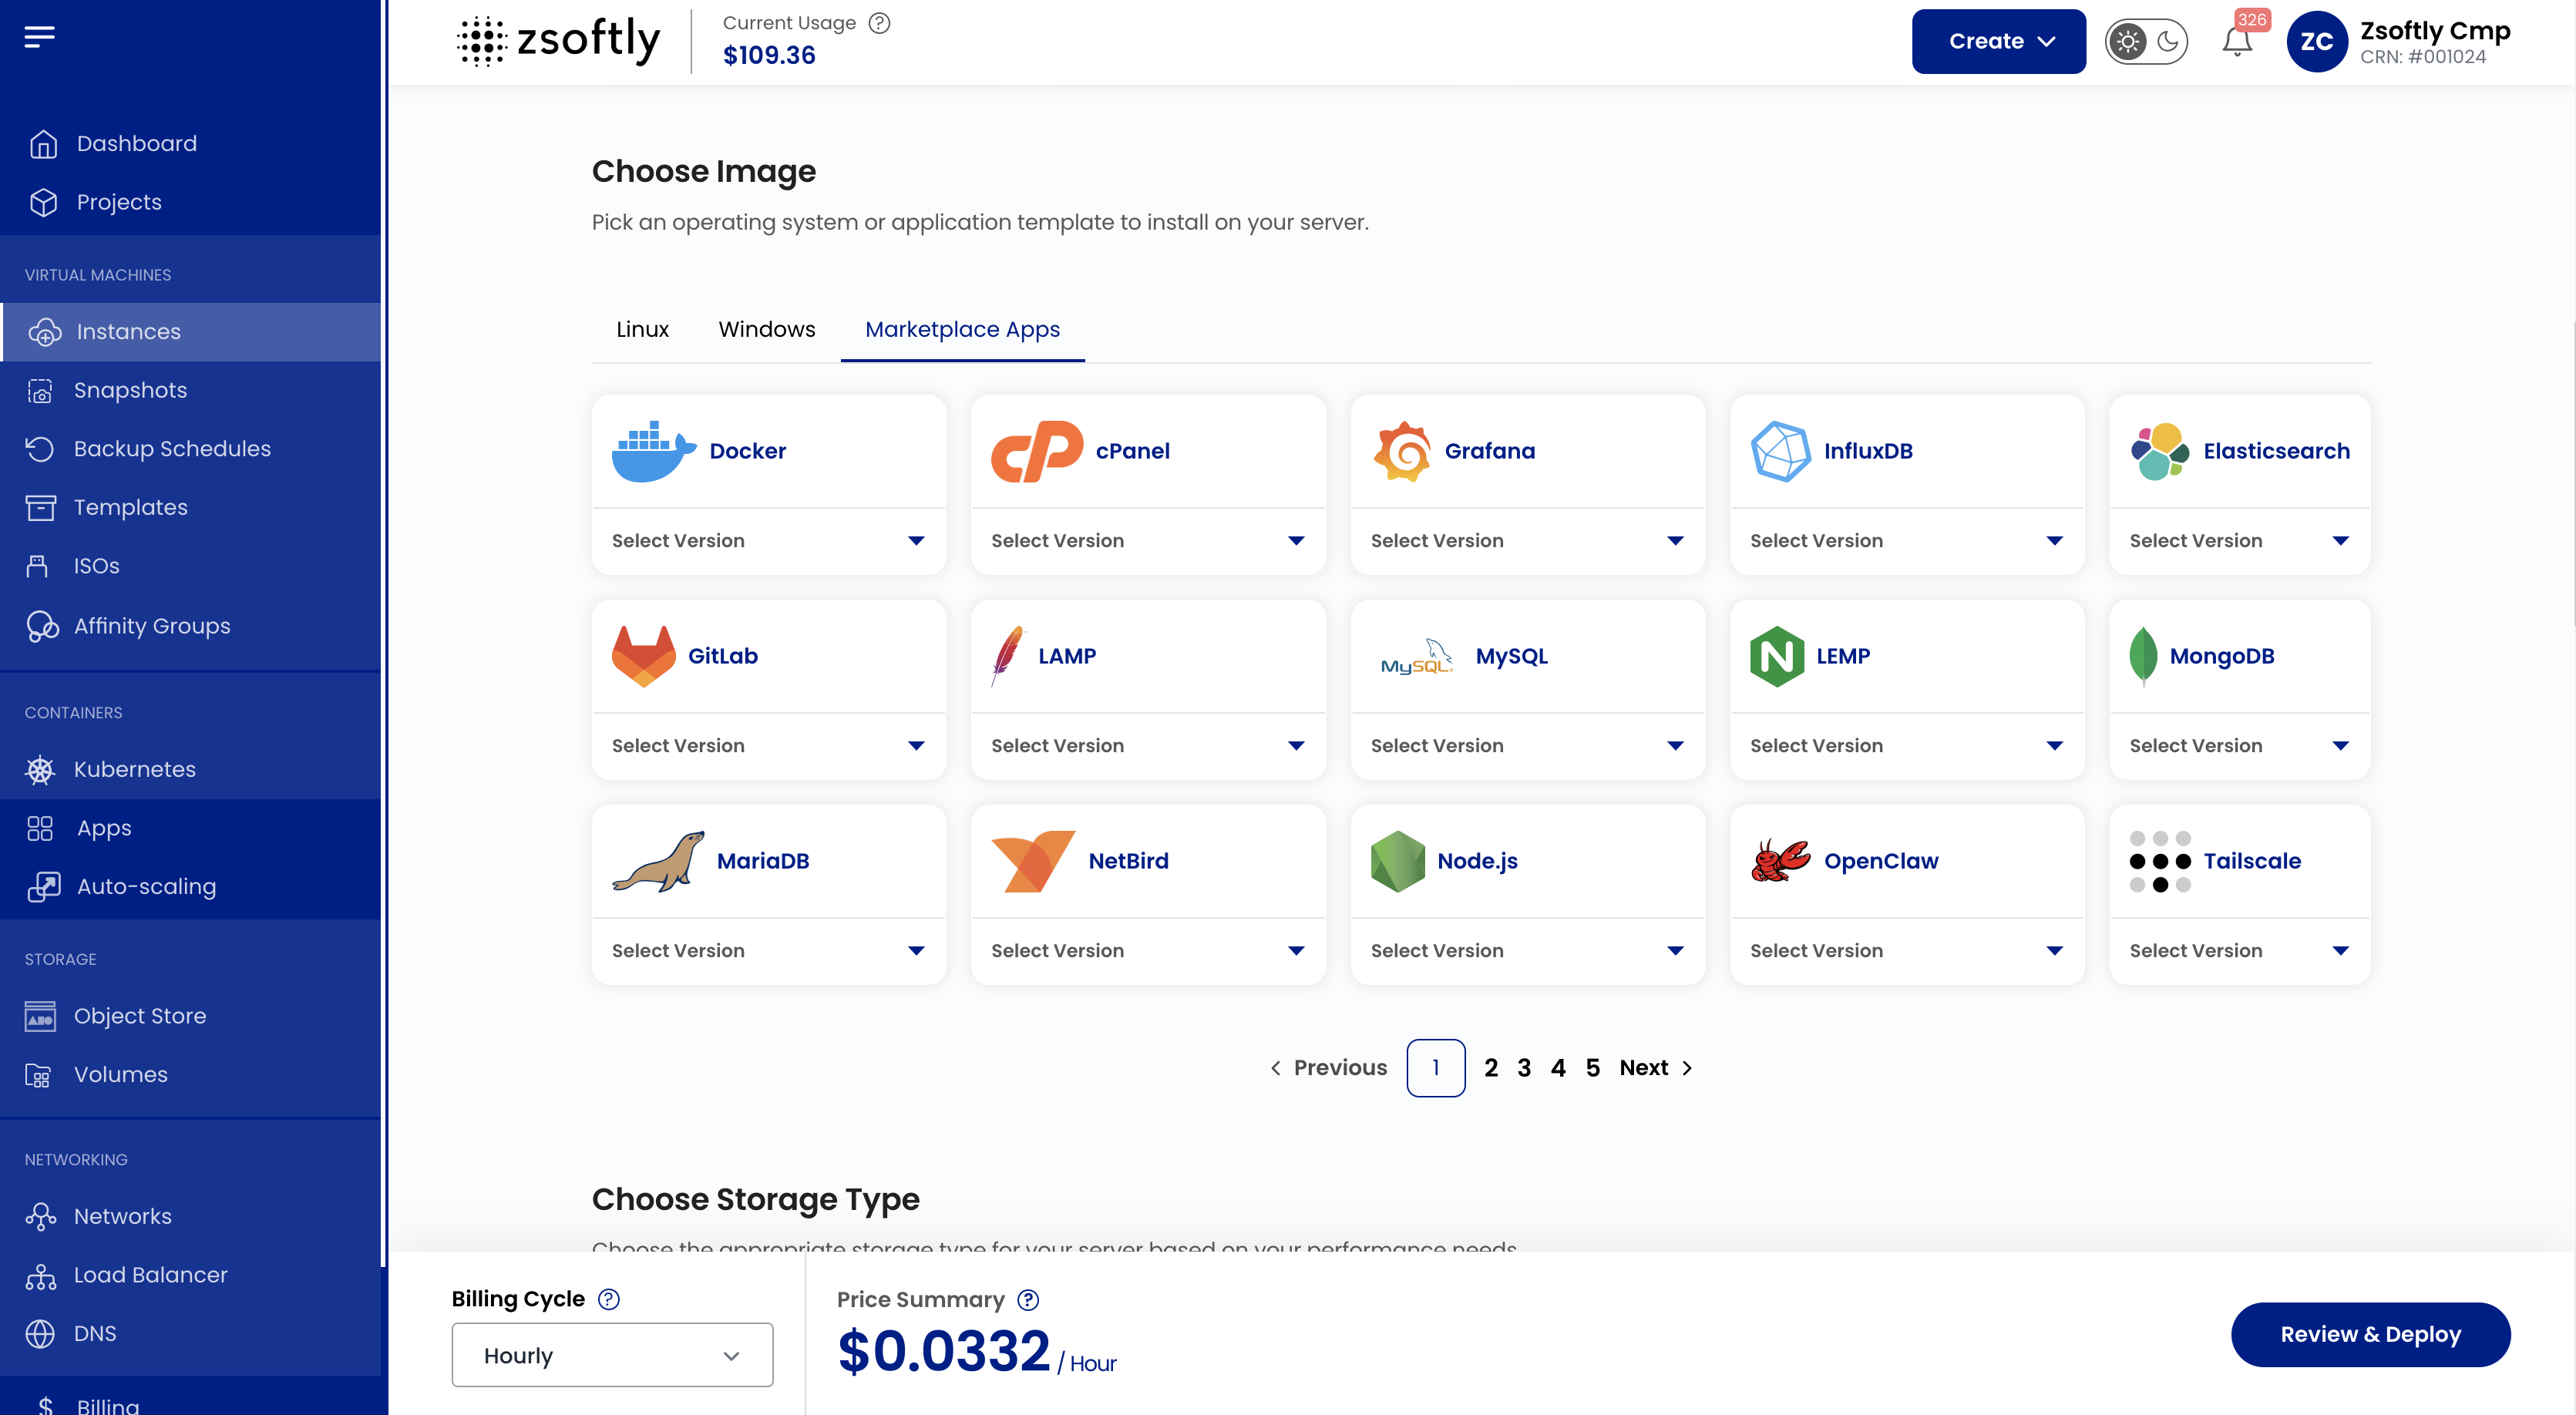Click the NetBird logo icon
The image size is (2576, 1415).
click(1032, 861)
